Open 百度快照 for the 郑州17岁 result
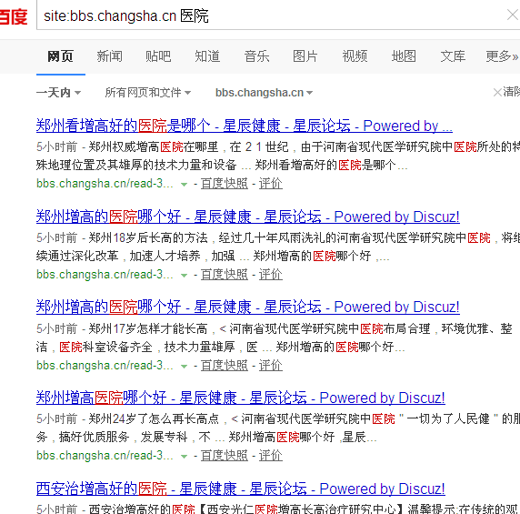Screen dimensions: 520x514 coord(225,366)
